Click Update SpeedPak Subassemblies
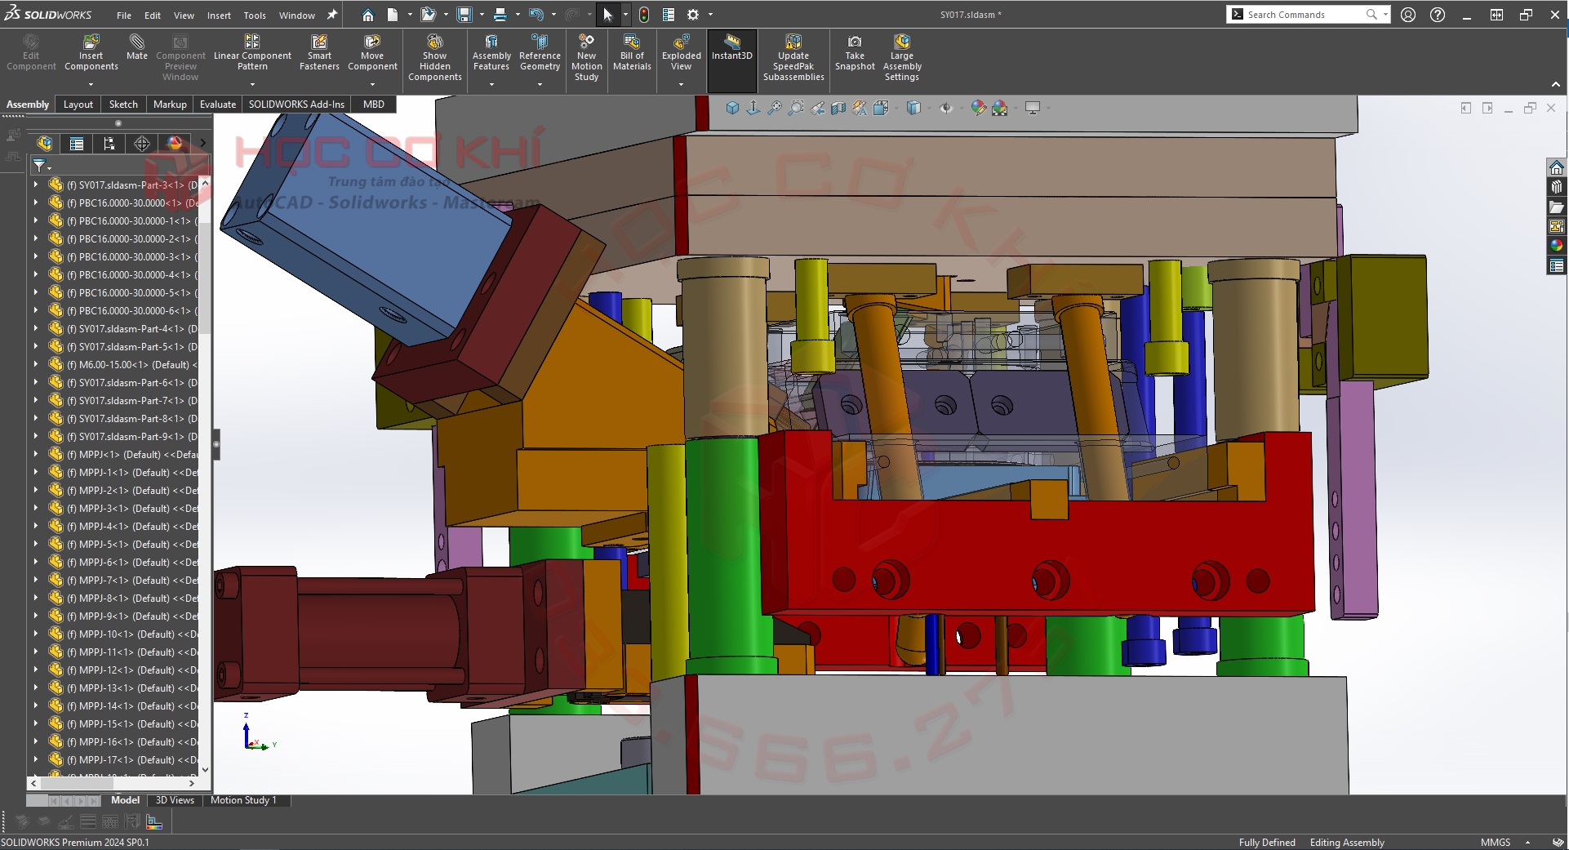Screen dimensions: 1569x850 coord(793,57)
